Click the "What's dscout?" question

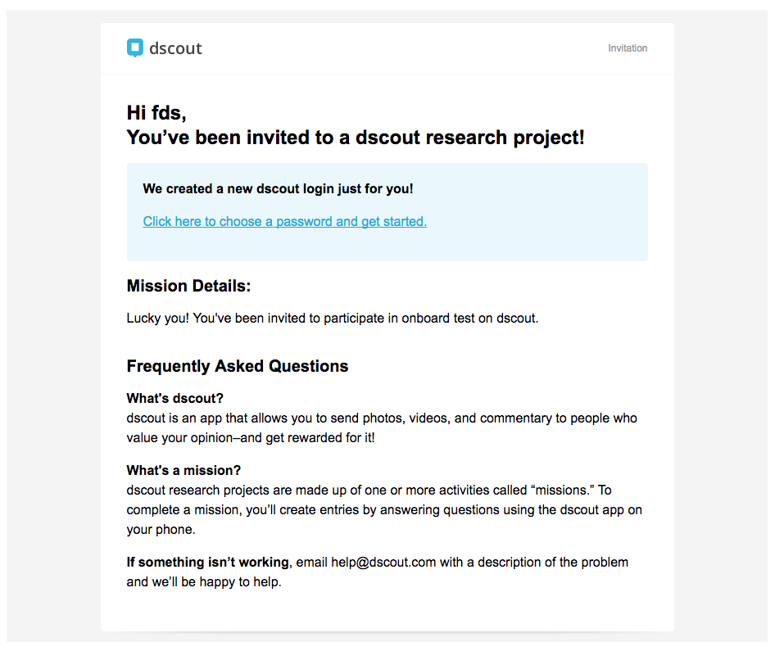click(175, 398)
